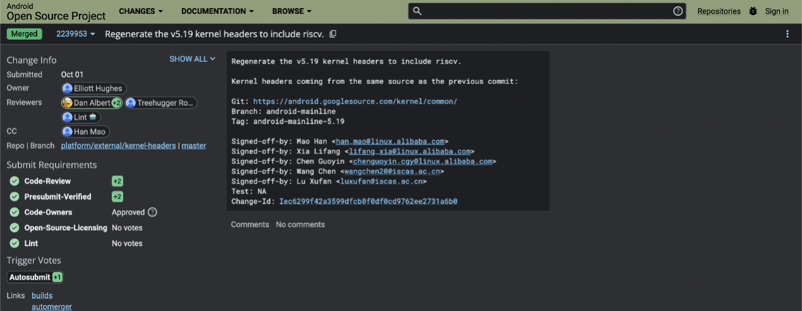Open the 2239953 change number dropdown
Image resolution: width=802 pixels, height=311 pixels.
coord(76,34)
